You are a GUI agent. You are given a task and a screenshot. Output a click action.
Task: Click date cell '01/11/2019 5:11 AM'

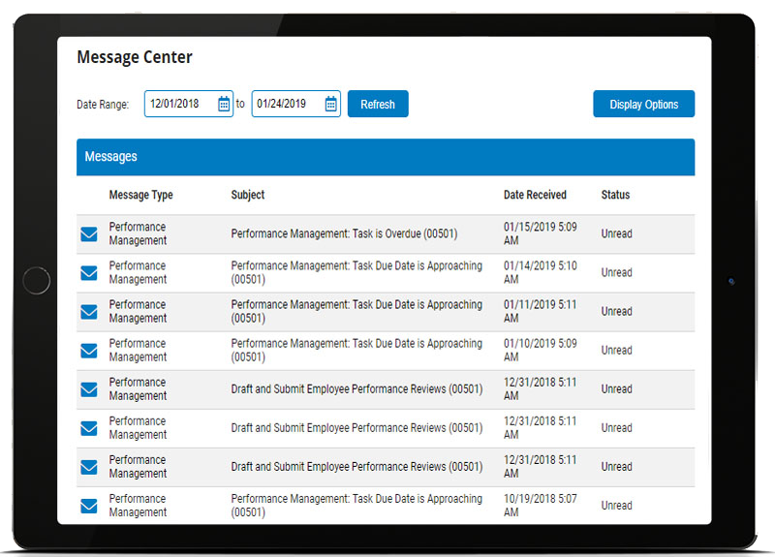pos(541,312)
